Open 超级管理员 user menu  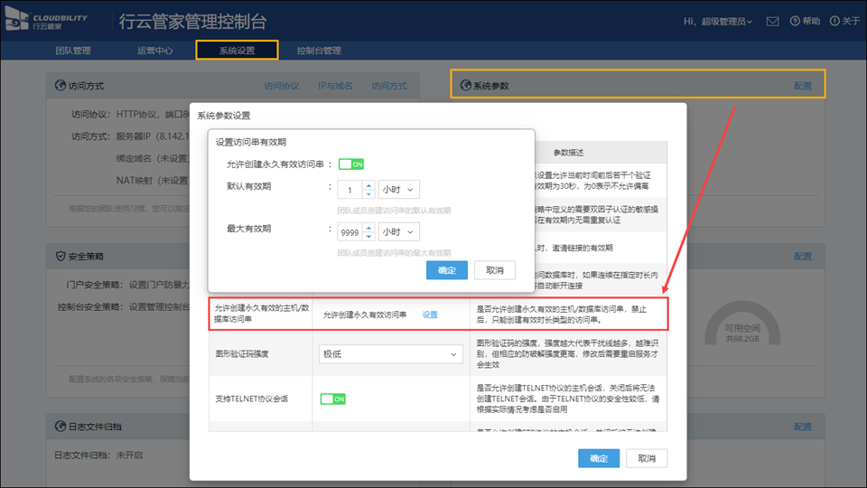pos(718,21)
